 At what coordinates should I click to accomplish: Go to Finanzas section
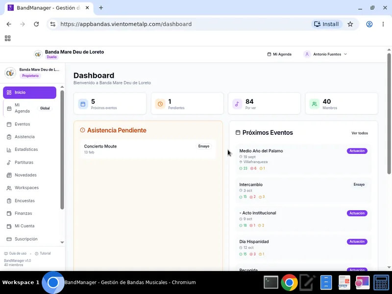point(29,213)
